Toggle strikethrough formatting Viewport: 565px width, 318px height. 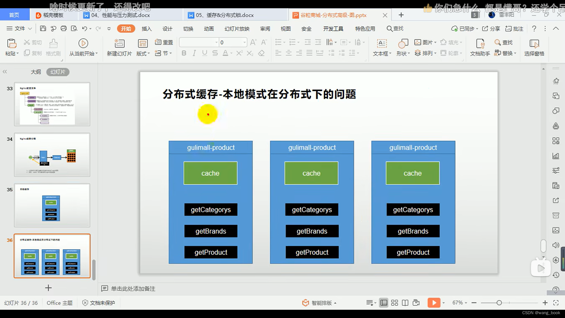(x=215, y=53)
